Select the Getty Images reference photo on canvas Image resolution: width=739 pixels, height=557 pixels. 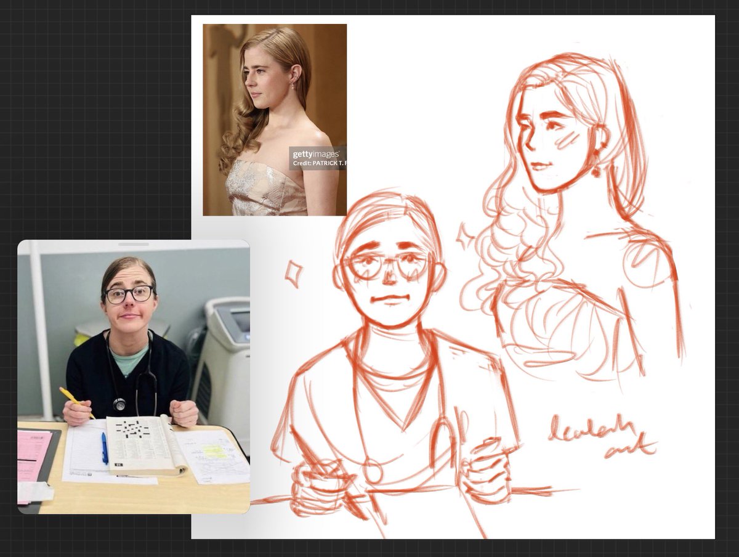tap(275, 120)
